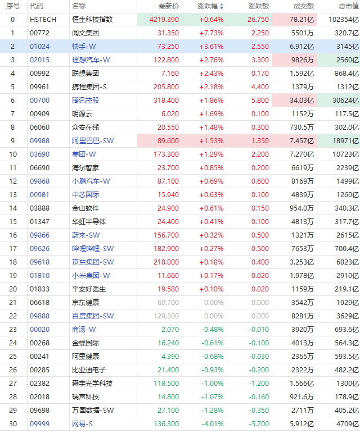This screenshot has height=433, width=360.
Task: Click the 携程集团-S name cell
Action: coord(89,86)
